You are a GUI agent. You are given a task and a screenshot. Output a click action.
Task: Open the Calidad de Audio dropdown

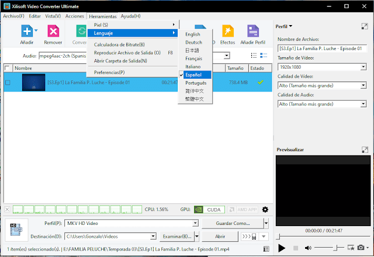point(363,104)
